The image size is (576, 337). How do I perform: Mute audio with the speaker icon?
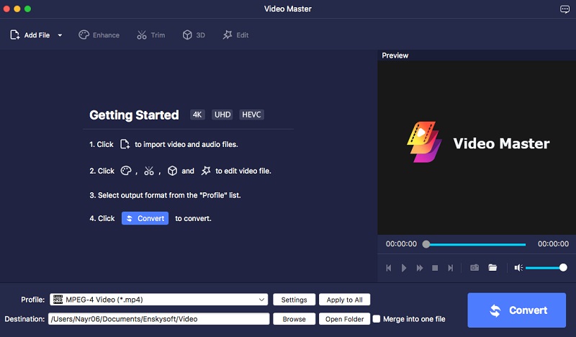518,268
